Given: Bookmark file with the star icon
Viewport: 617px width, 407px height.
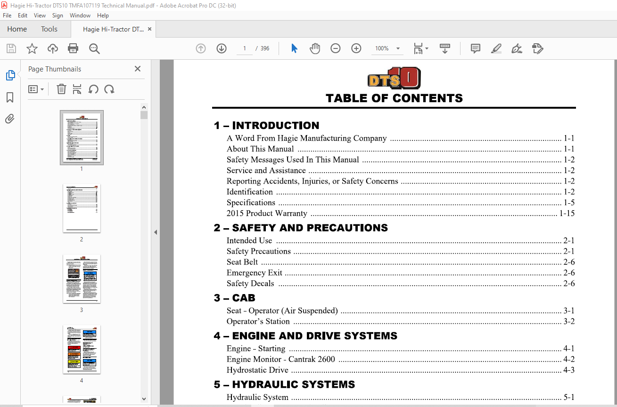Looking at the screenshot, I should tap(32, 48).
